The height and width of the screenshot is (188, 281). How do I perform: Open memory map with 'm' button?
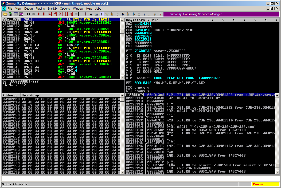[x=96, y=14]
